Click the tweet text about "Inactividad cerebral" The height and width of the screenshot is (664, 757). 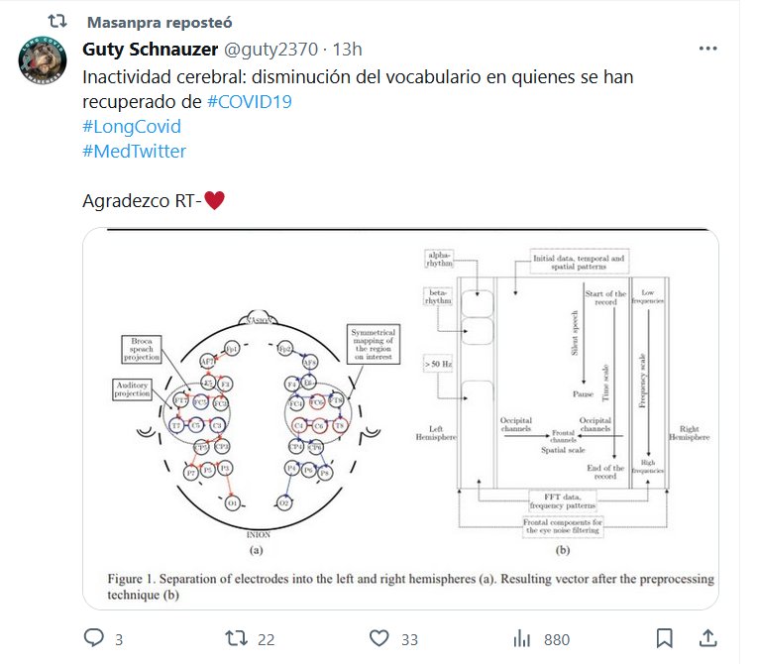click(x=357, y=76)
